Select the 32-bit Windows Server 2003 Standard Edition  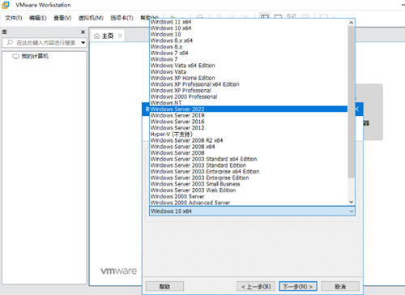coord(249,165)
